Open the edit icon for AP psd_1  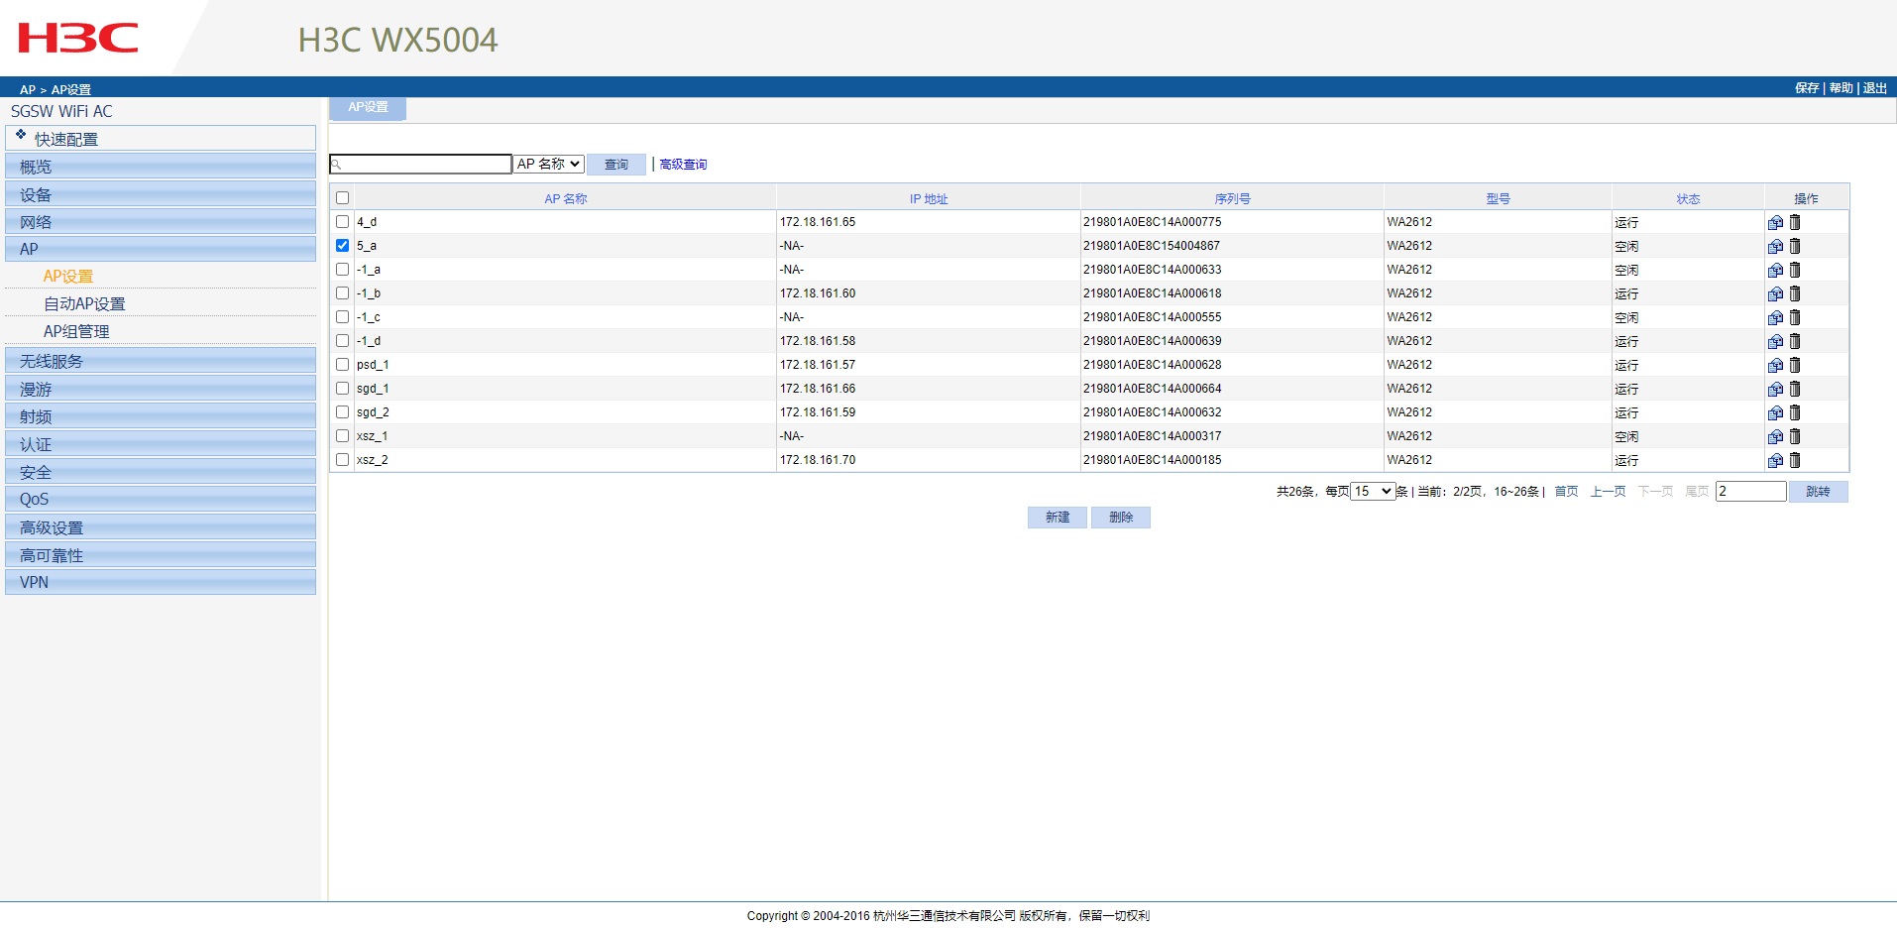1775,365
